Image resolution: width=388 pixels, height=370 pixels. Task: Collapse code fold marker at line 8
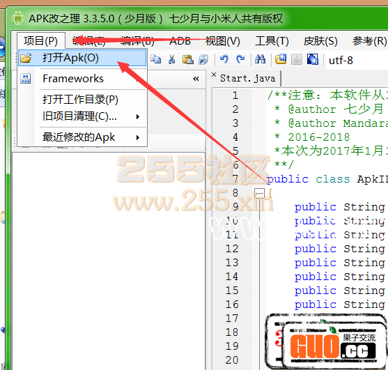tap(259, 193)
